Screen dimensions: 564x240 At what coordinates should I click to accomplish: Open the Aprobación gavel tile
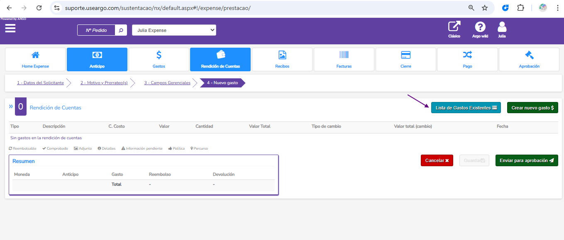(529, 59)
